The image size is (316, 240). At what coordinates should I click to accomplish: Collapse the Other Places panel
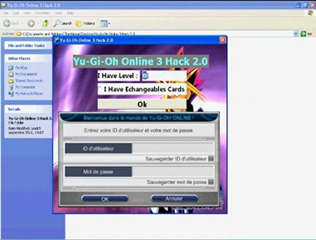coord(28,59)
